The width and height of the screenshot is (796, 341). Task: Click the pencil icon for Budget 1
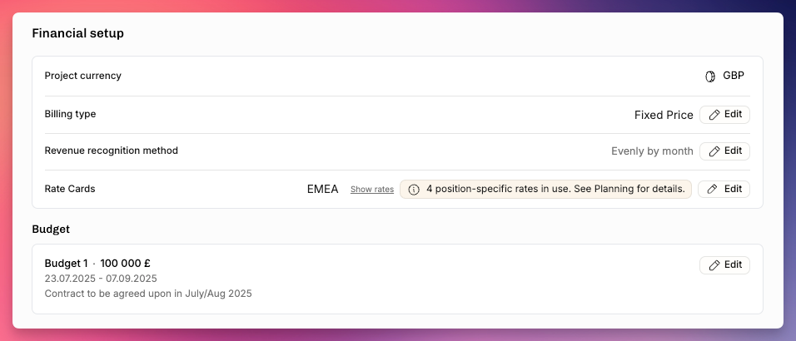[x=714, y=265]
